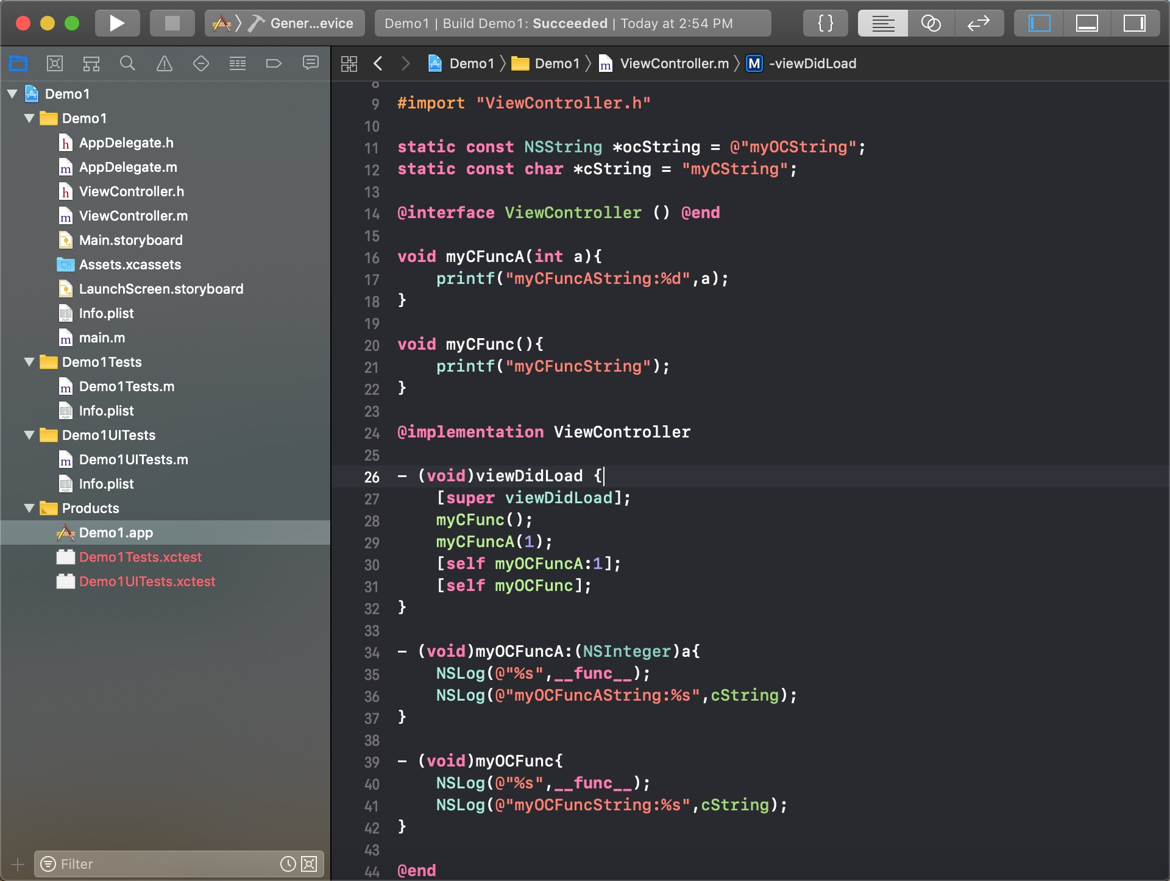Click the related items grid icon
Image resolution: width=1170 pixels, height=881 pixels.
tap(349, 63)
